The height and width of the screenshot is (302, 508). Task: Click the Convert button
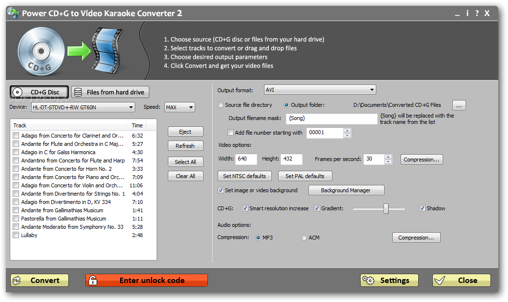(40, 281)
